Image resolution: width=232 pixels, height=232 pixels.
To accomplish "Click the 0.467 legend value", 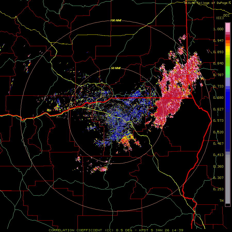I will pos(218,144).
